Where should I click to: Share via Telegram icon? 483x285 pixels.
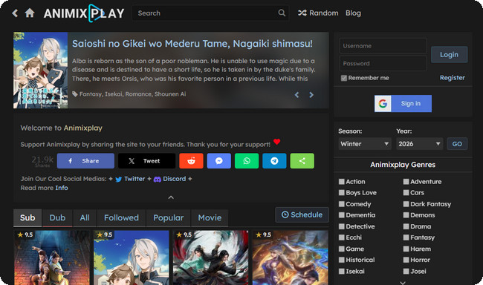pos(274,160)
